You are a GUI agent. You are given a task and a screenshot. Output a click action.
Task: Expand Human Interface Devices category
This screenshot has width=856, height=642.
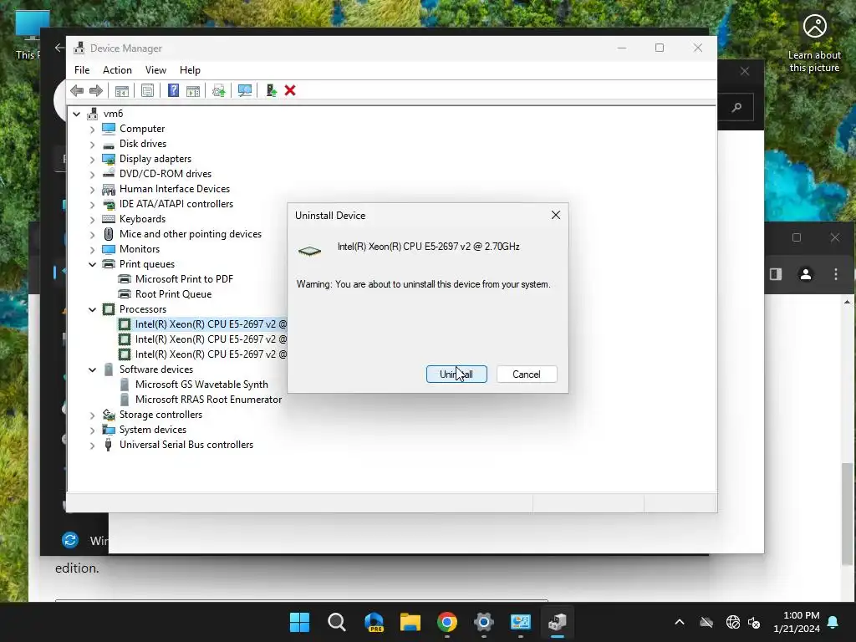(92, 190)
